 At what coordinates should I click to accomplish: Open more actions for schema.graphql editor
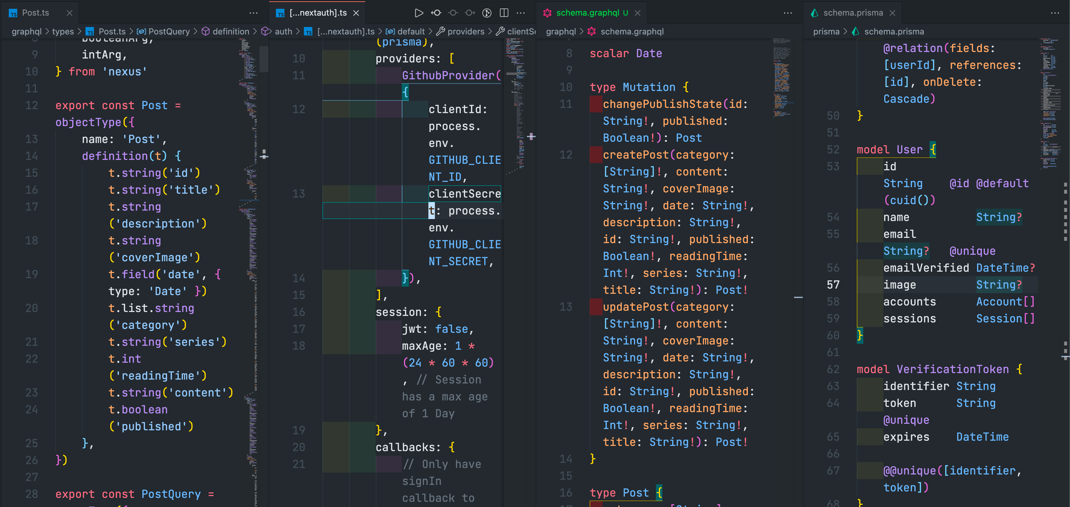coord(788,13)
